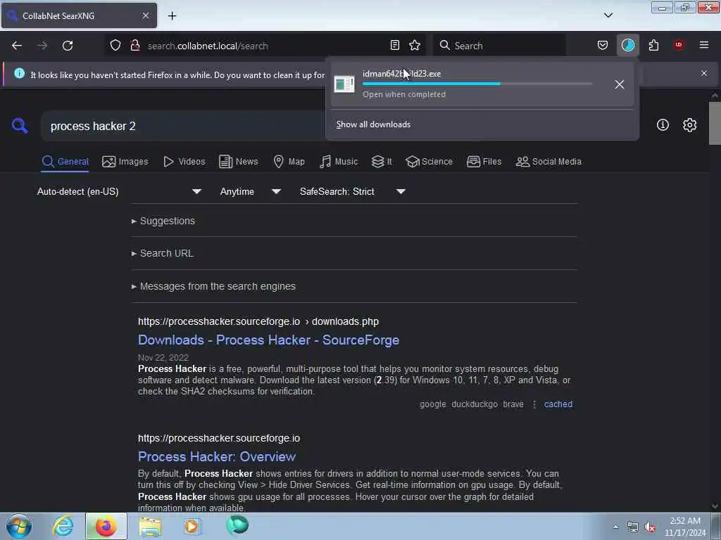Open the SafeSearch: Strict dropdown
The height and width of the screenshot is (540, 721).
[353, 191]
